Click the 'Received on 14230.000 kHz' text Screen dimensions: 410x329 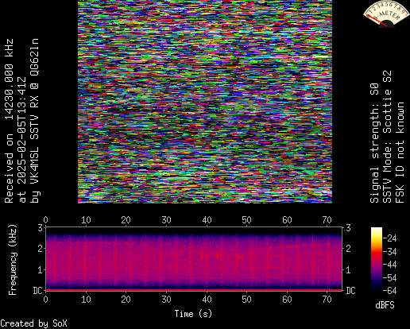[x=10, y=121]
